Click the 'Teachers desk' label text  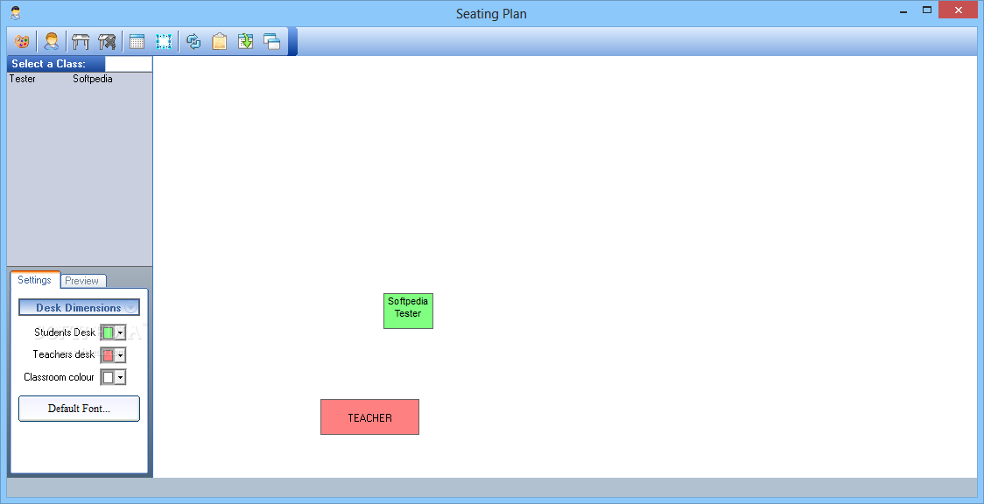pyautogui.click(x=63, y=354)
